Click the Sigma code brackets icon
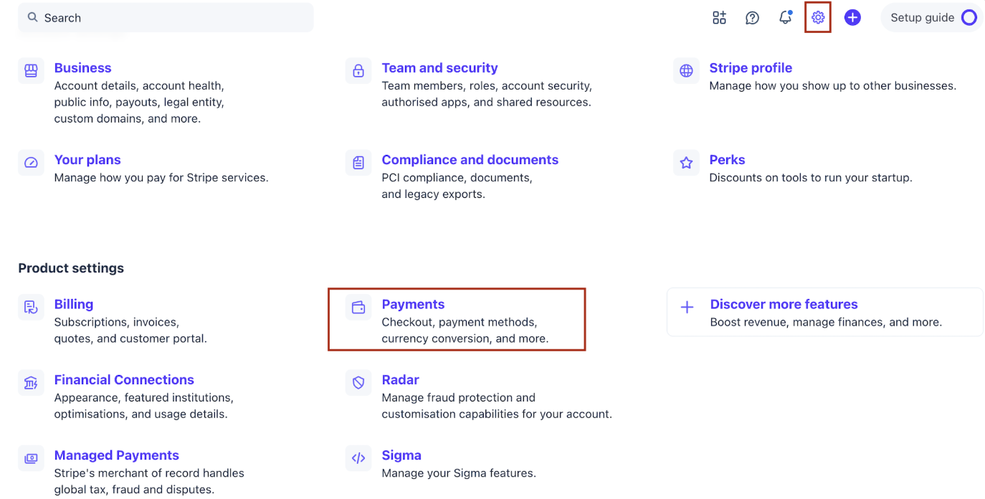Viewport: 985px width, 499px height. click(x=358, y=458)
